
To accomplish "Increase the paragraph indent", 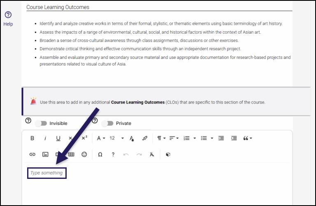I will (x=234, y=138).
